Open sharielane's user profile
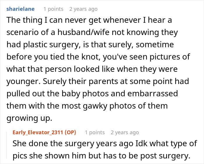The width and height of the screenshot is (204, 164). click(x=20, y=9)
